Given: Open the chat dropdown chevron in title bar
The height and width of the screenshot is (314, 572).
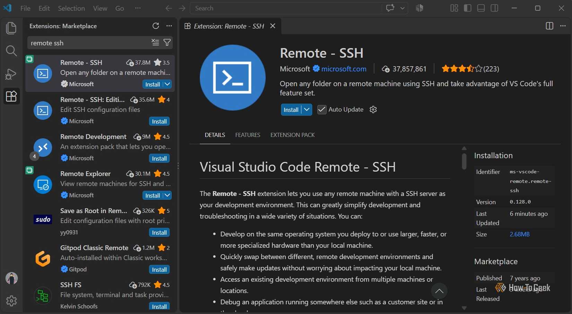Looking at the screenshot, I should pos(402,8).
